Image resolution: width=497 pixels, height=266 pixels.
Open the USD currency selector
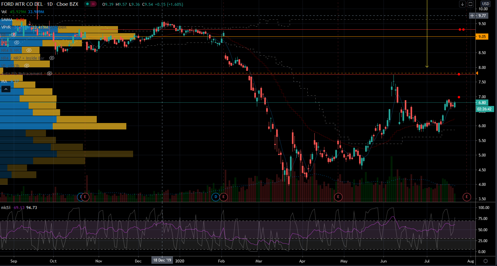(x=485, y=4)
